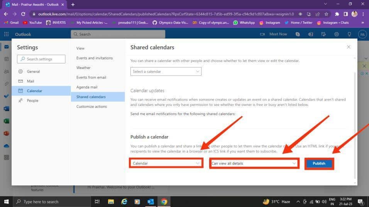
Task: Open the Word app in left rail
Action: coord(6,109)
